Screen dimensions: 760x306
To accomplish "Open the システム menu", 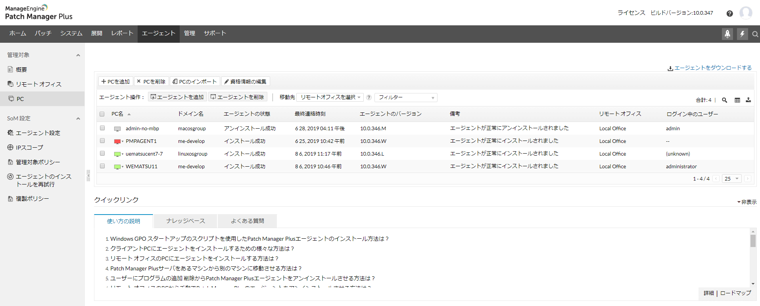I will pos(71,34).
